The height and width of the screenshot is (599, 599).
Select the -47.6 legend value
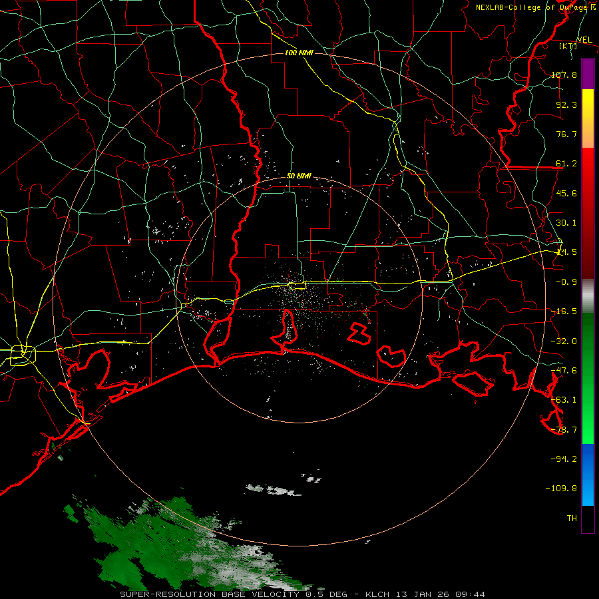click(x=564, y=371)
